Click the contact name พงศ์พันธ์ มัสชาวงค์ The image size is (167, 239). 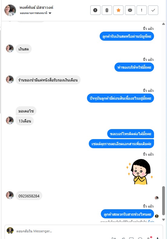click(x=36, y=7)
